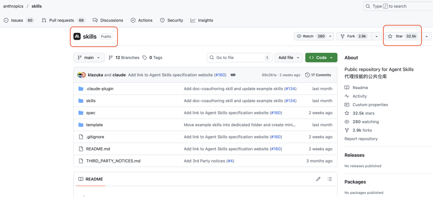Click the Anthropic repository avatar icon

coord(77,36)
